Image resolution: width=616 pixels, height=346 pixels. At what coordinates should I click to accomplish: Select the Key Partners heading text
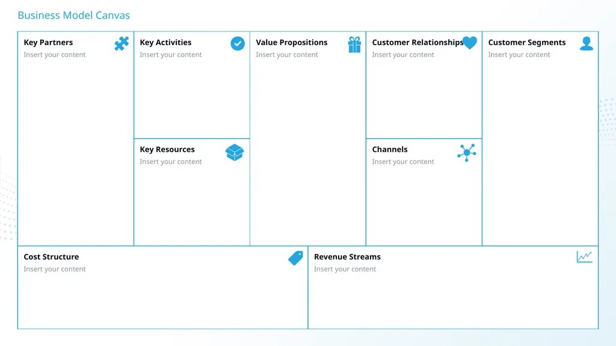(x=48, y=43)
